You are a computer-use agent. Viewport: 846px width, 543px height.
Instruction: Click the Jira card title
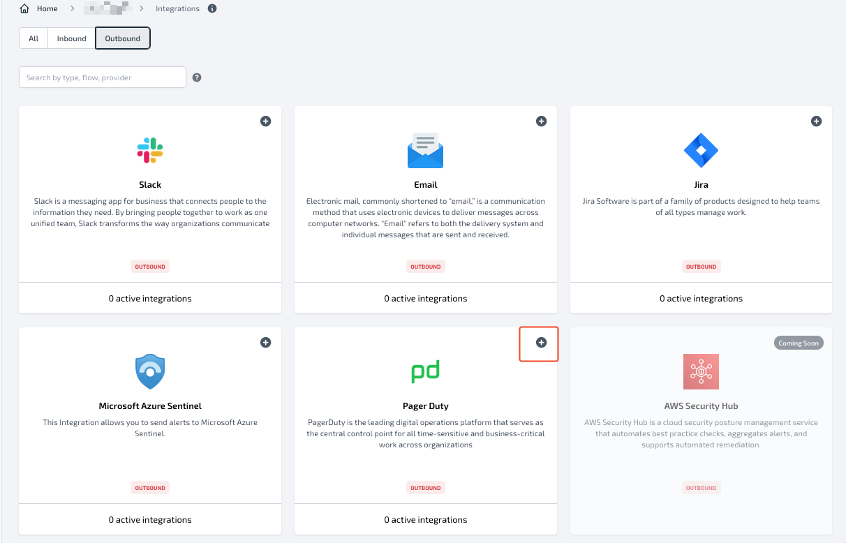701,185
